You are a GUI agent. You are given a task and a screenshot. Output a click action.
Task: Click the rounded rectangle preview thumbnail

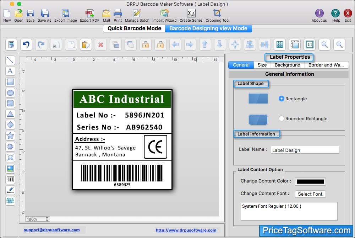pos(258,120)
